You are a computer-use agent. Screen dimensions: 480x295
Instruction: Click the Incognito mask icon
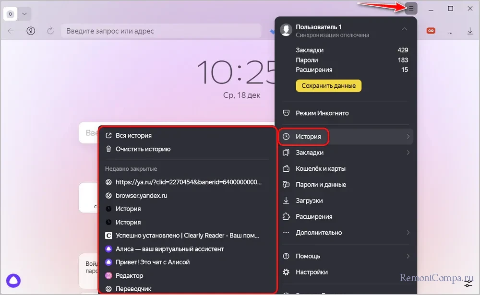[286, 113]
